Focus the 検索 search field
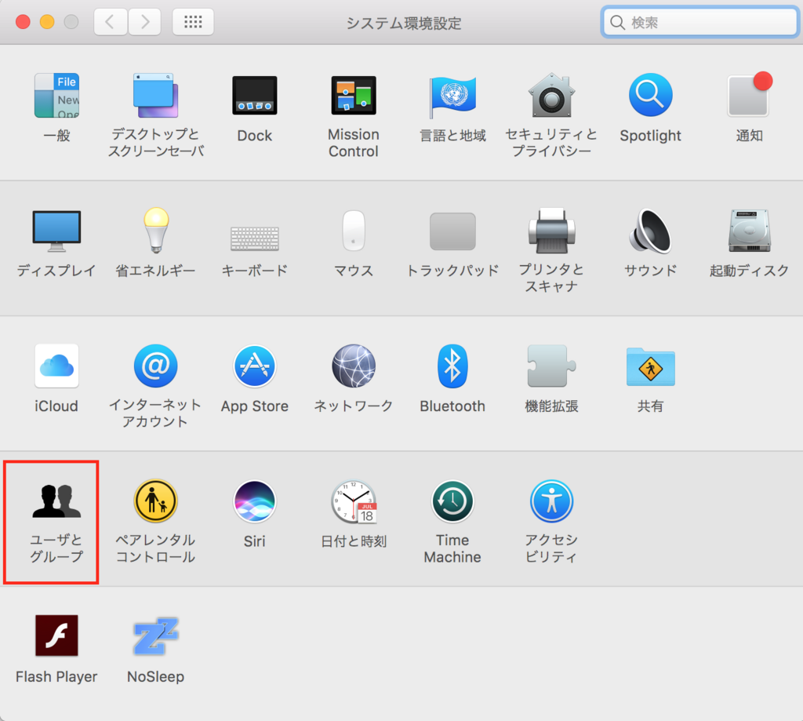The height and width of the screenshot is (721, 803). [x=700, y=22]
